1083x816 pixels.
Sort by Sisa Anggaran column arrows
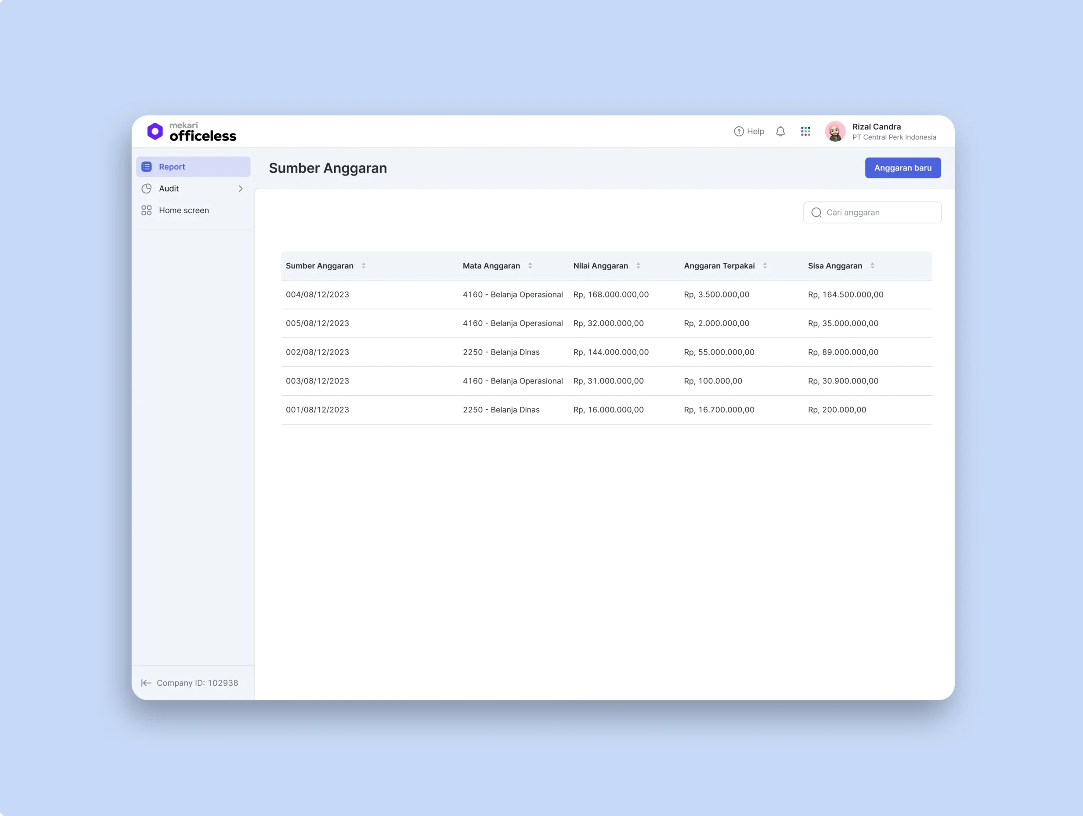point(872,266)
